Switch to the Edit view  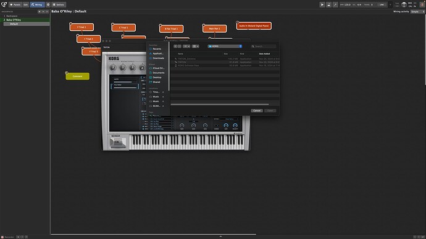pos(25,4)
